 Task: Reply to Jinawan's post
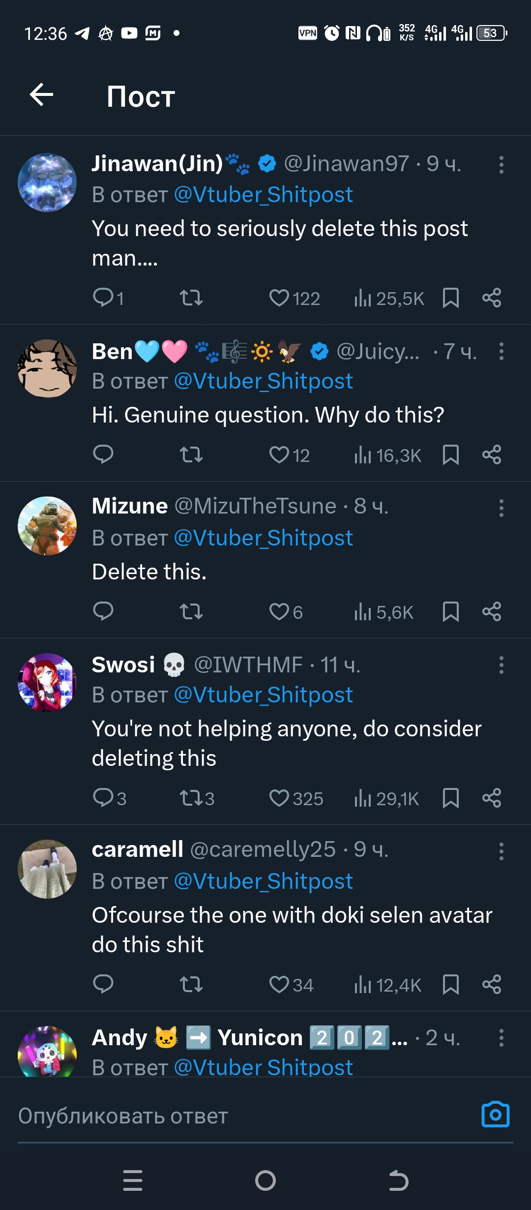point(103,298)
